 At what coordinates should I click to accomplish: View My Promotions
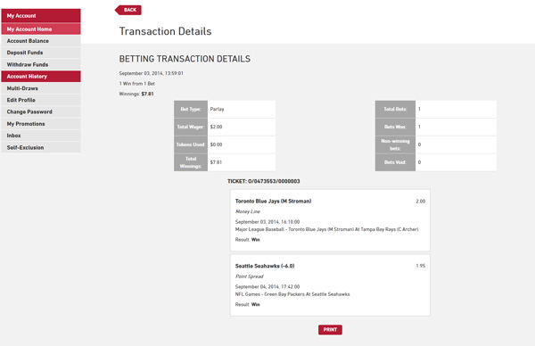41,124
